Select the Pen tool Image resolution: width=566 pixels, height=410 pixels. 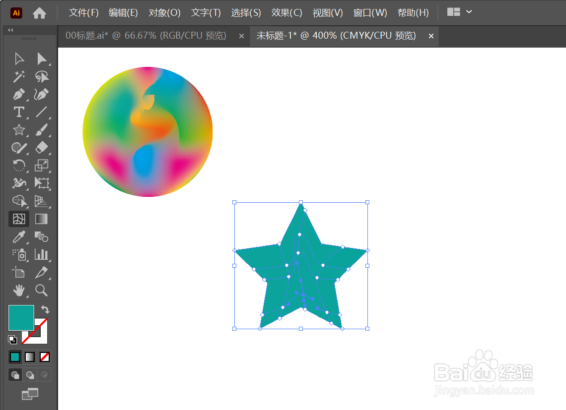point(19,94)
